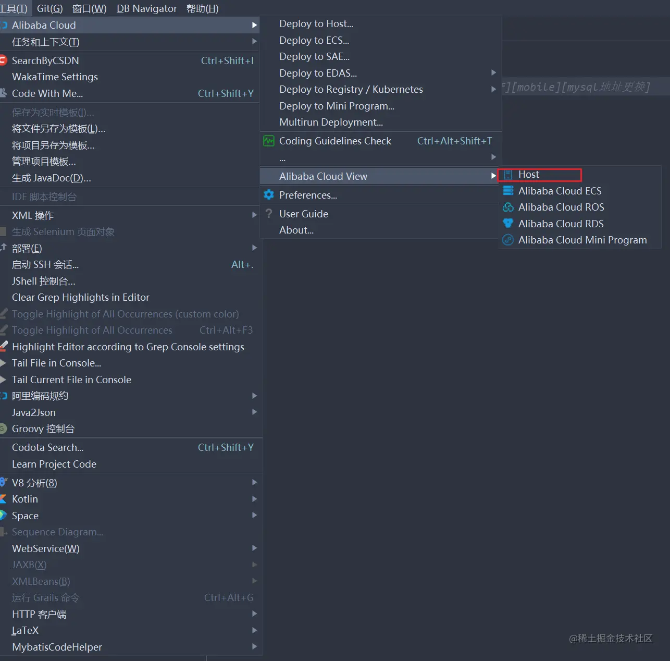Screen dimensions: 670x661
Task: Click the SearchByCSDN red icon
Action: pos(3,60)
